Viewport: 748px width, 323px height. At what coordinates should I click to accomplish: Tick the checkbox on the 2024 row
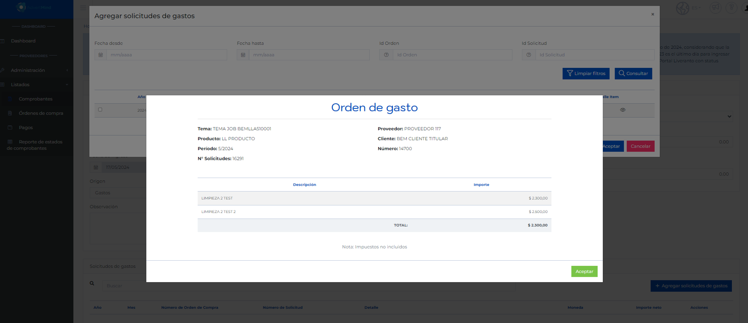(100, 110)
